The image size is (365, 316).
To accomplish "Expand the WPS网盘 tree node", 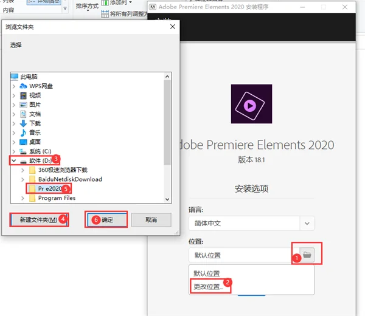I will coord(14,86).
